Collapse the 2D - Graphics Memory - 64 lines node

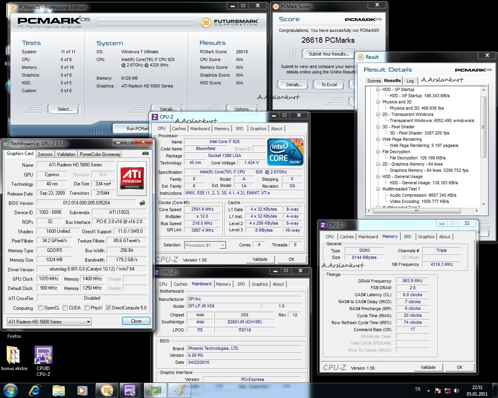click(378, 164)
